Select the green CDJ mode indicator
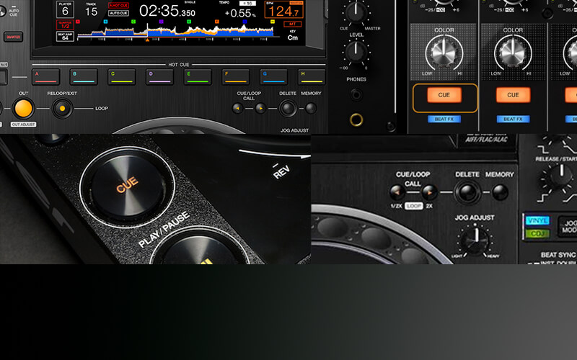Screen dimensions: 577x360 537,233
